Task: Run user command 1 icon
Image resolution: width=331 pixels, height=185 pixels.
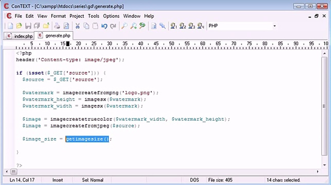Action: pyautogui.click(x=174, y=26)
